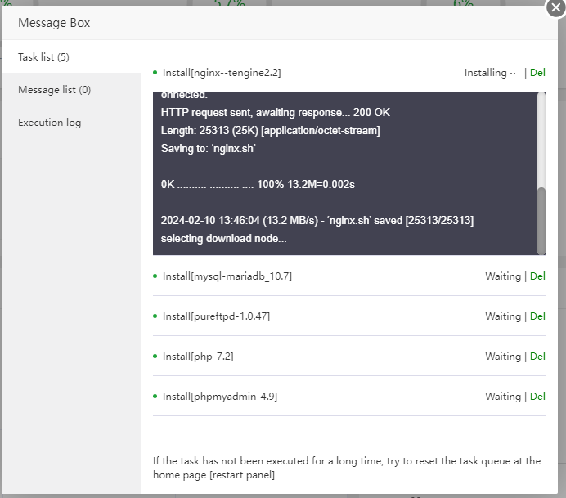Delete the phpmyadmin-4.9 install task

(537, 397)
